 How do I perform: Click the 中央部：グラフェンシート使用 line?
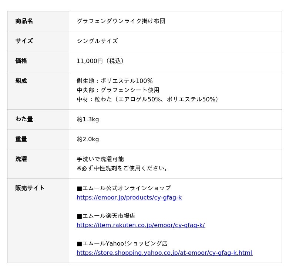click(x=118, y=90)
